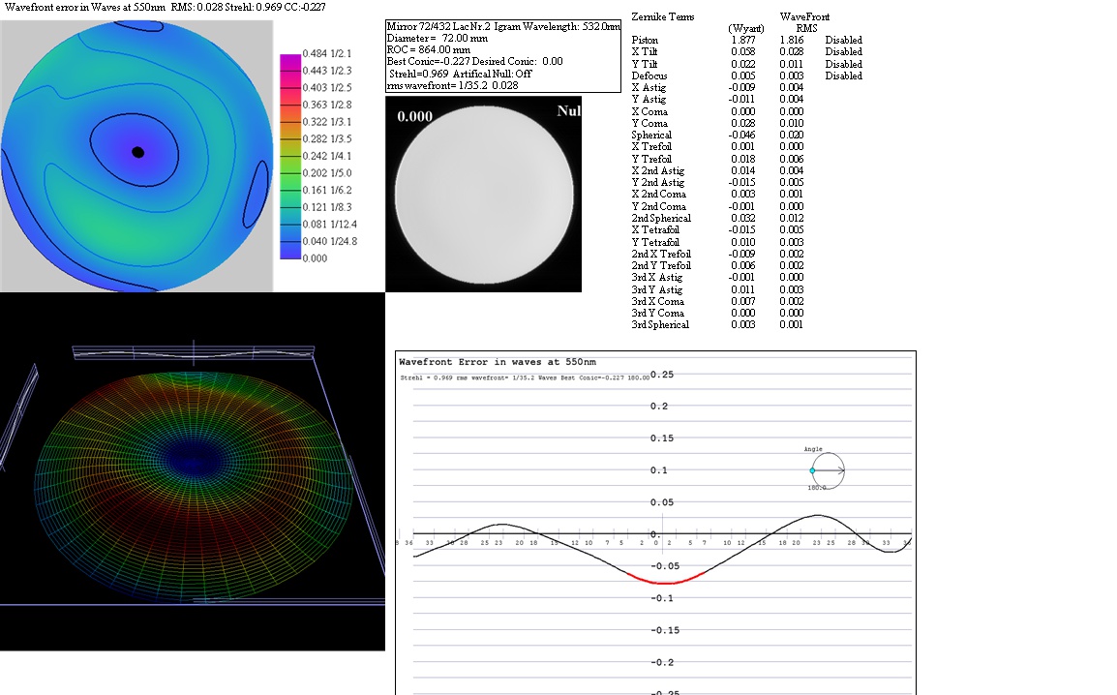
Task: Select the Spherical Zernike term row
Action: [651, 136]
